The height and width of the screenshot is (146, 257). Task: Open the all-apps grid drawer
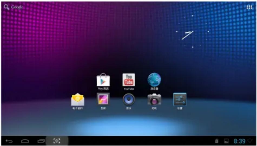click(x=249, y=7)
